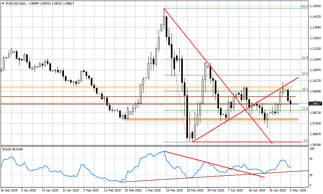Select the low value 1.08251 in header

click(x=57, y=4)
